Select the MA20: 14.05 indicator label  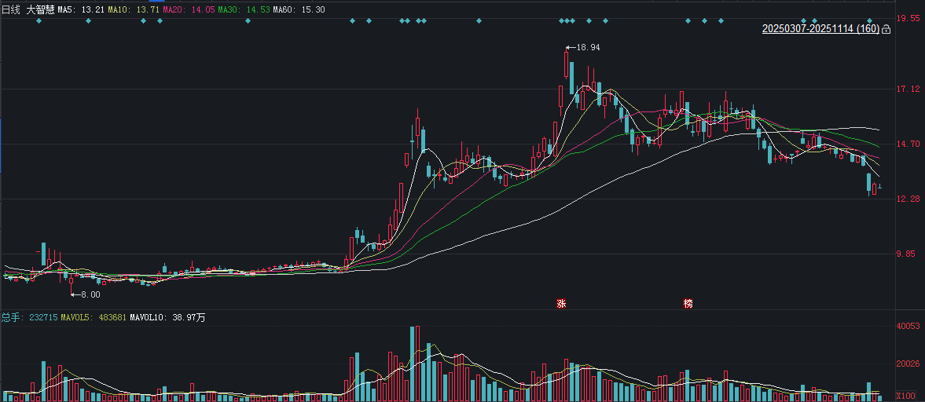188,9
